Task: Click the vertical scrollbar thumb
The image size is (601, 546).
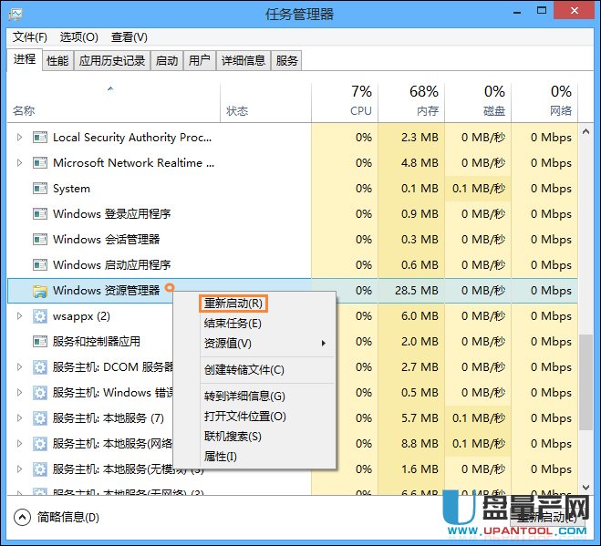Action: pos(585,382)
